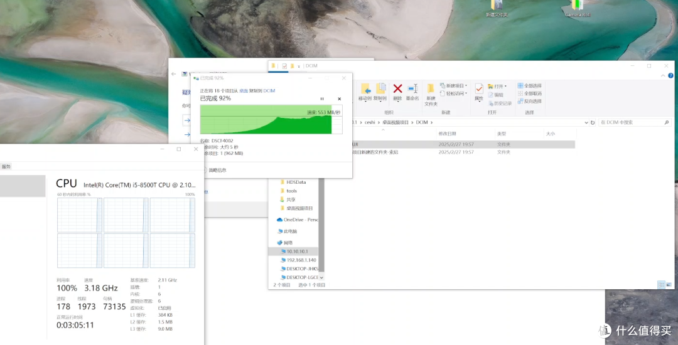The height and width of the screenshot is (345, 678).
Task: Open the 打开 (Open) dropdown in ribbon
Action: coord(497,87)
